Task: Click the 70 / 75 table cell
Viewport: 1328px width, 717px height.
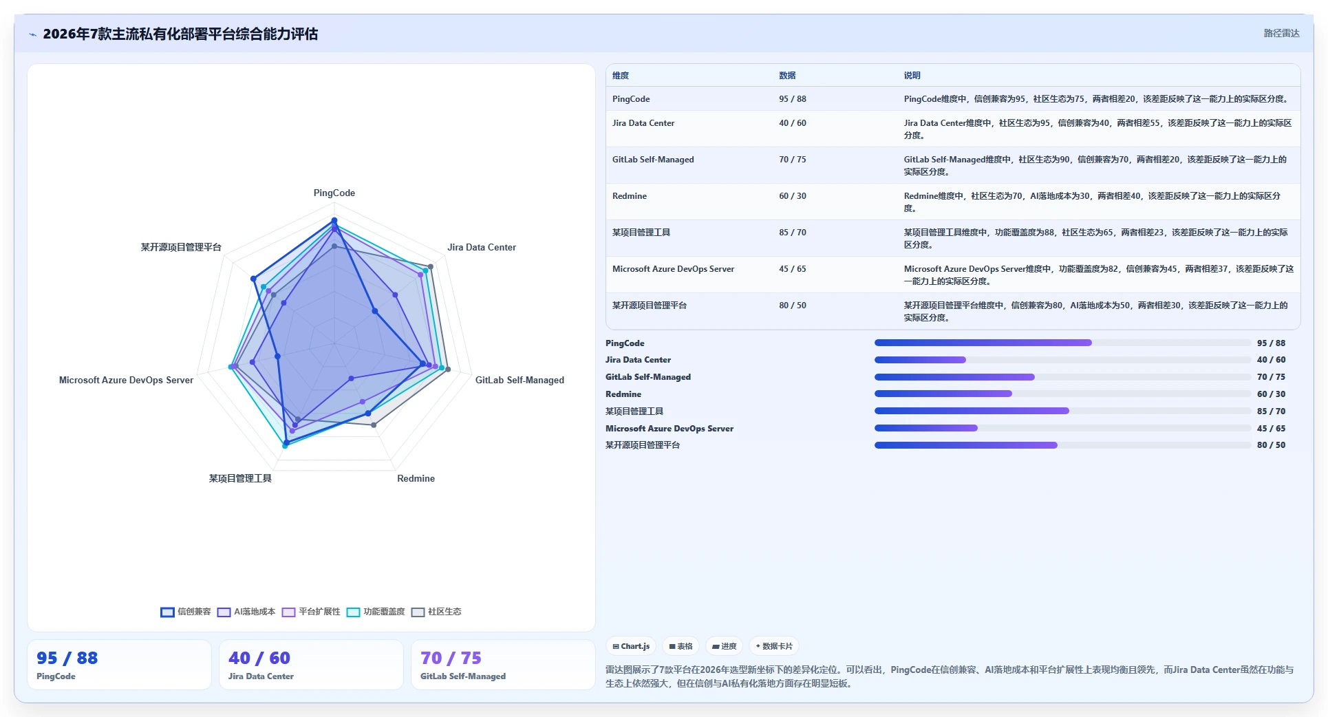Action: pyautogui.click(x=793, y=160)
